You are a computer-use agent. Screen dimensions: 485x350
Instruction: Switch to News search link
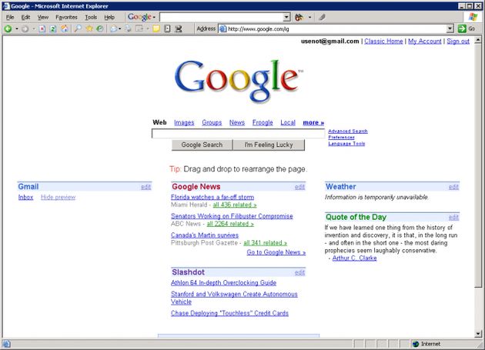(237, 123)
